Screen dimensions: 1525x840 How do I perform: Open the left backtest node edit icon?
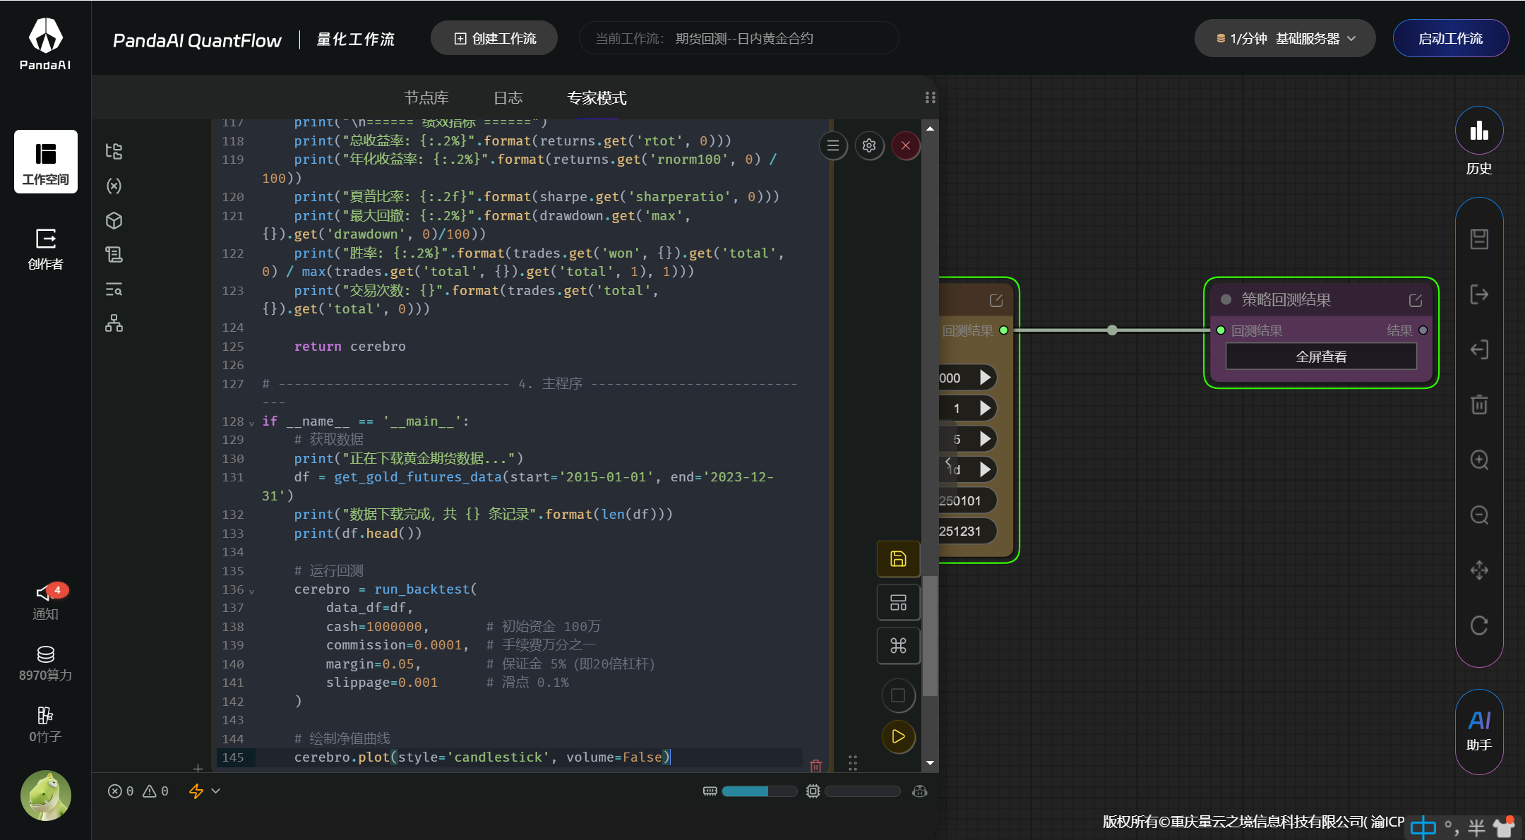(x=996, y=301)
